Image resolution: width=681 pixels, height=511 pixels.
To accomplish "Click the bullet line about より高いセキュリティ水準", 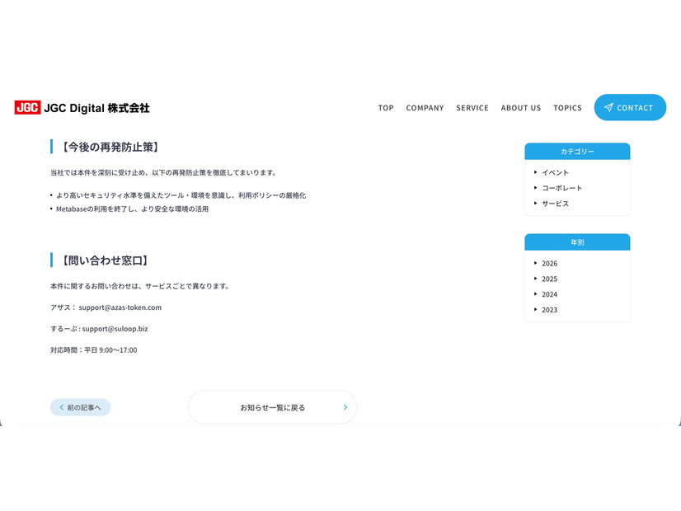I will [181, 195].
